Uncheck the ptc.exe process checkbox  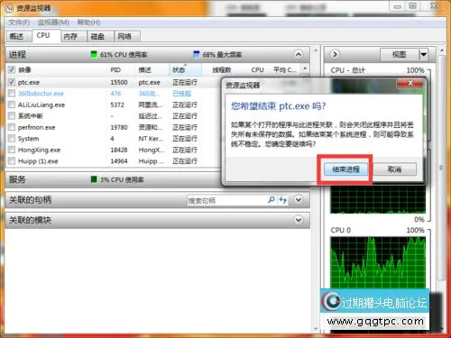[12, 82]
